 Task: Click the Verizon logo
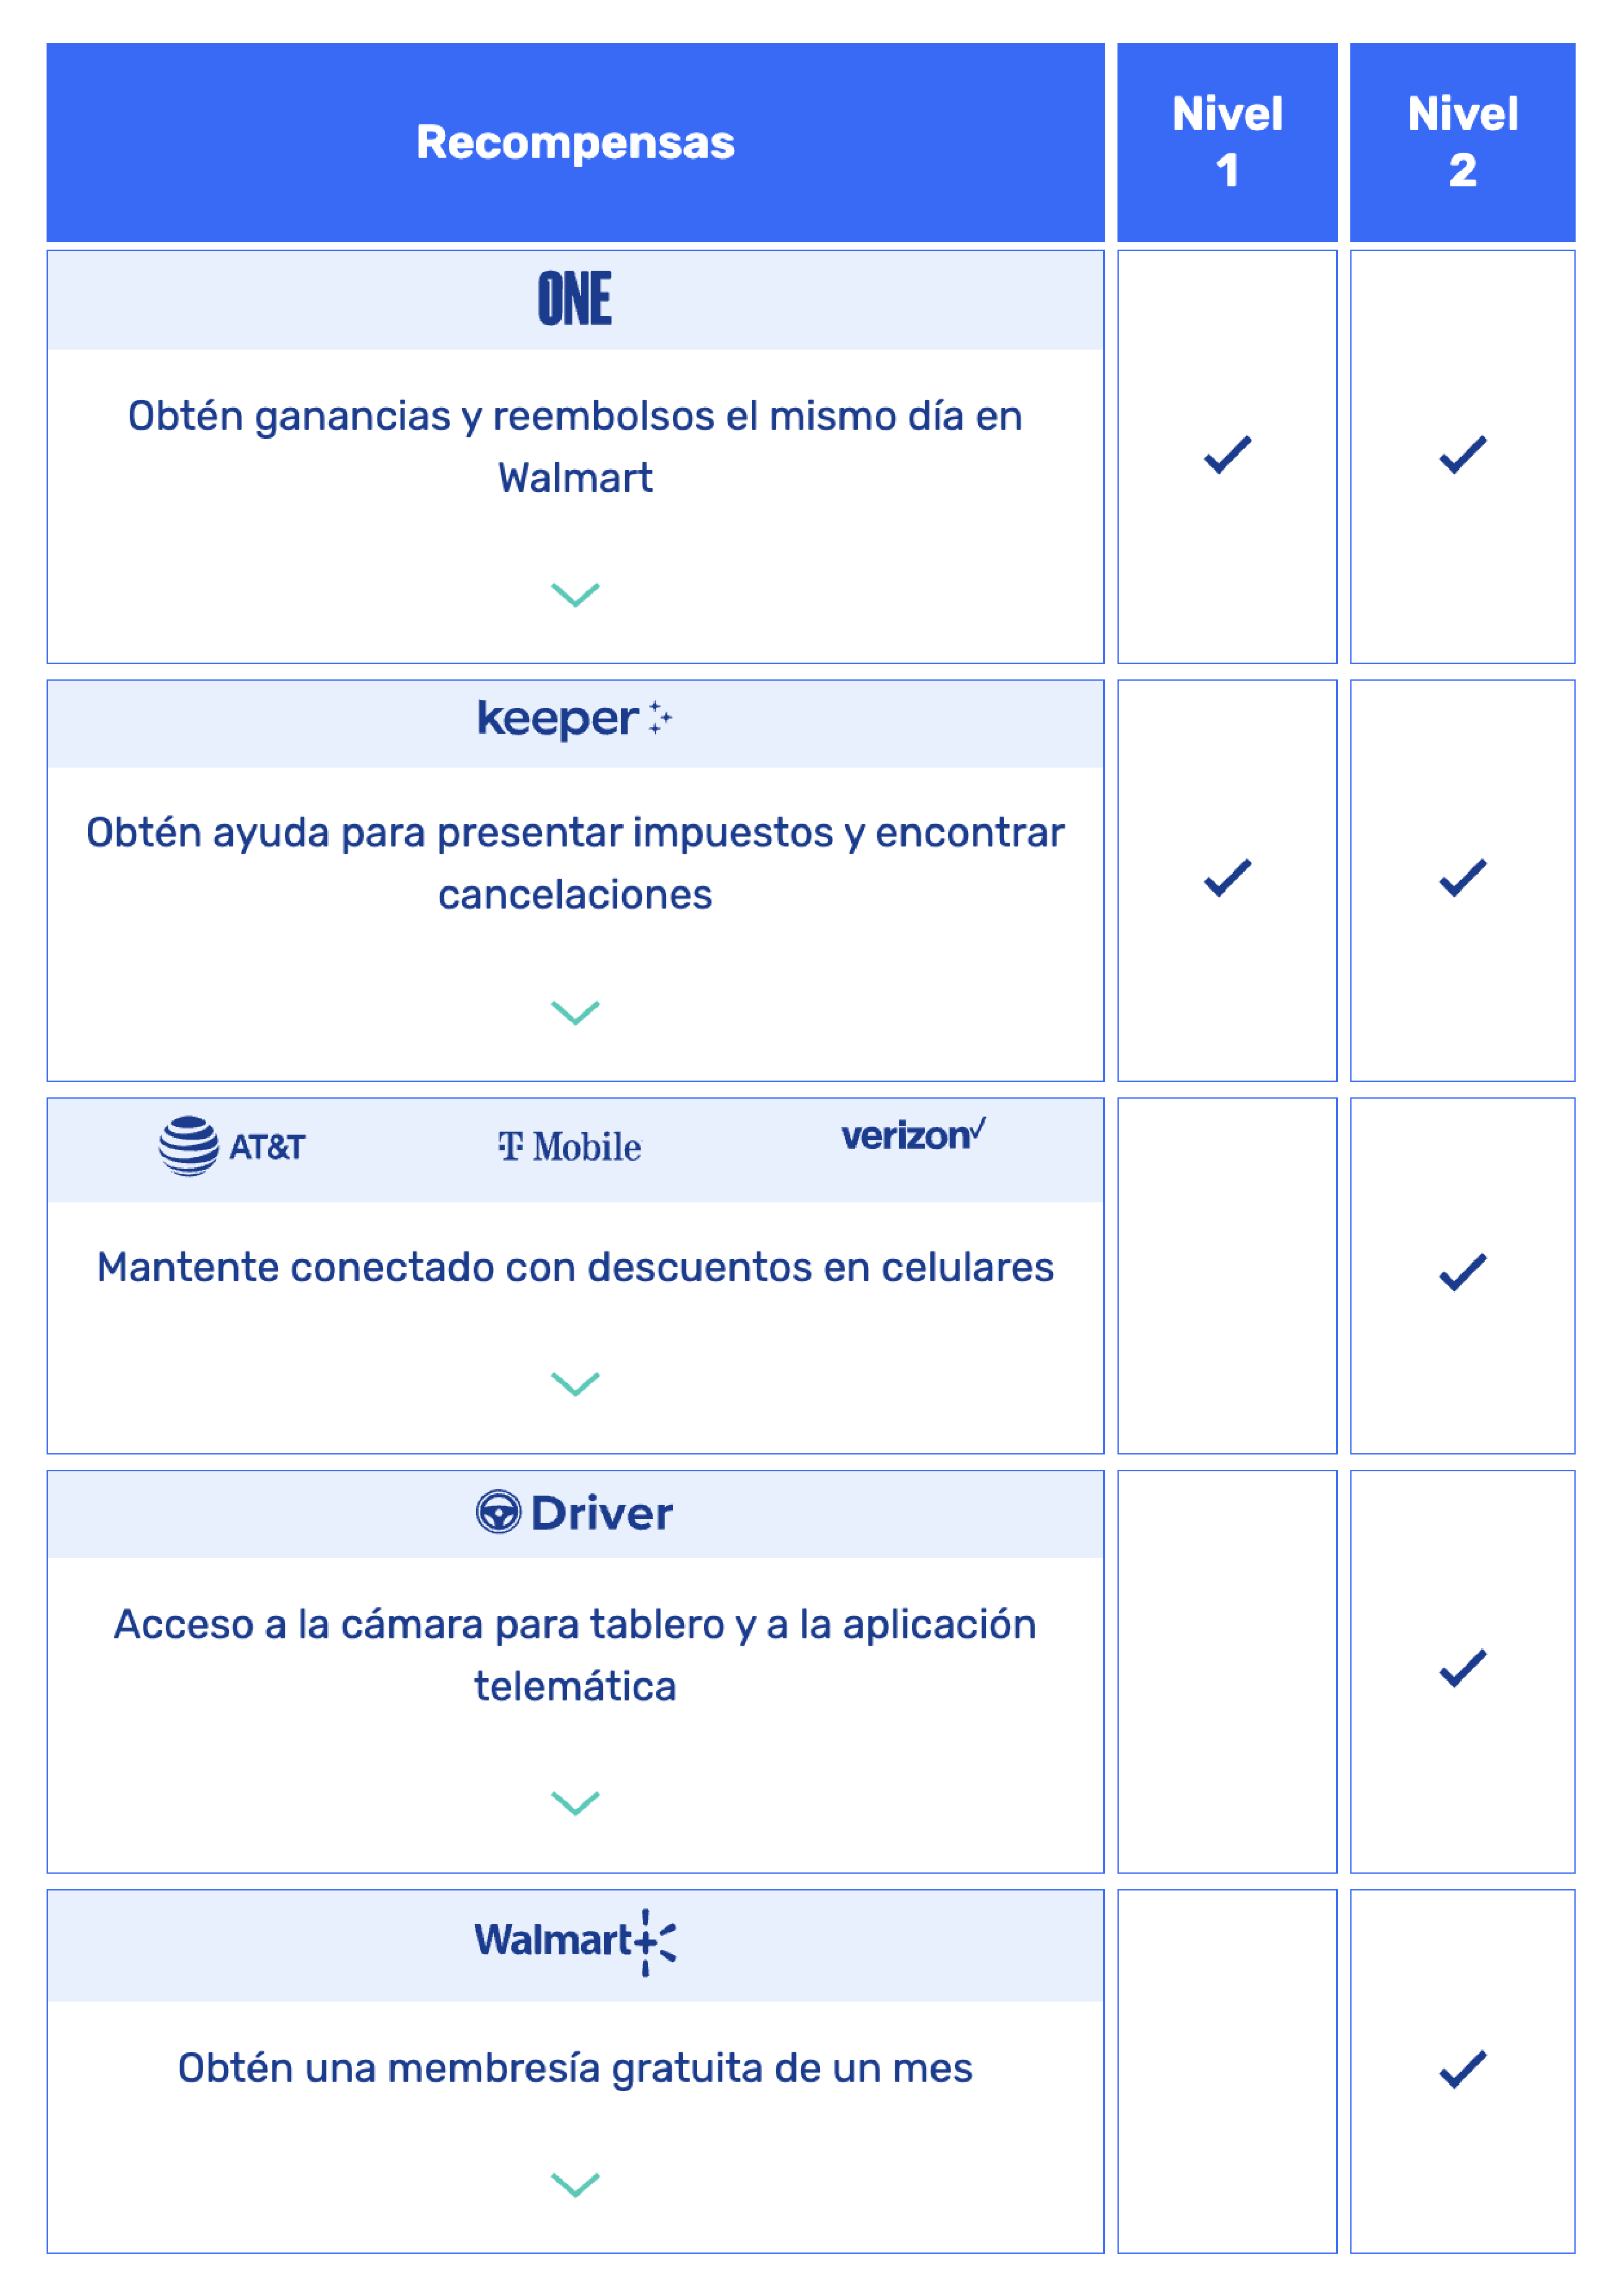913,1135
